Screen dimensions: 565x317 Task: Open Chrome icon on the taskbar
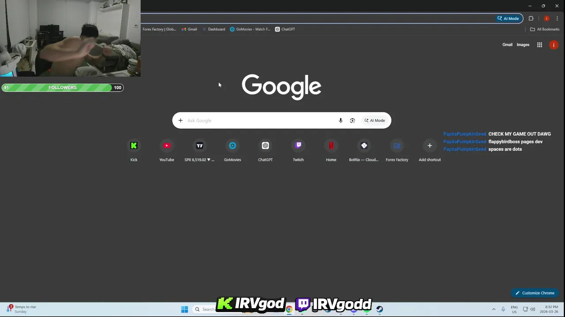pyautogui.click(x=289, y=309)
